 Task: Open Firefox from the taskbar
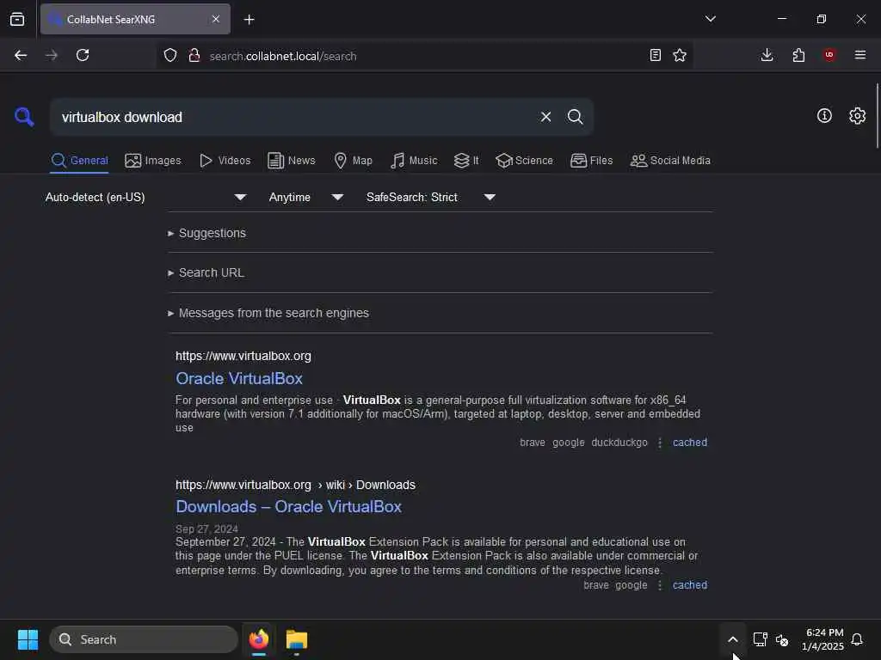259,639
